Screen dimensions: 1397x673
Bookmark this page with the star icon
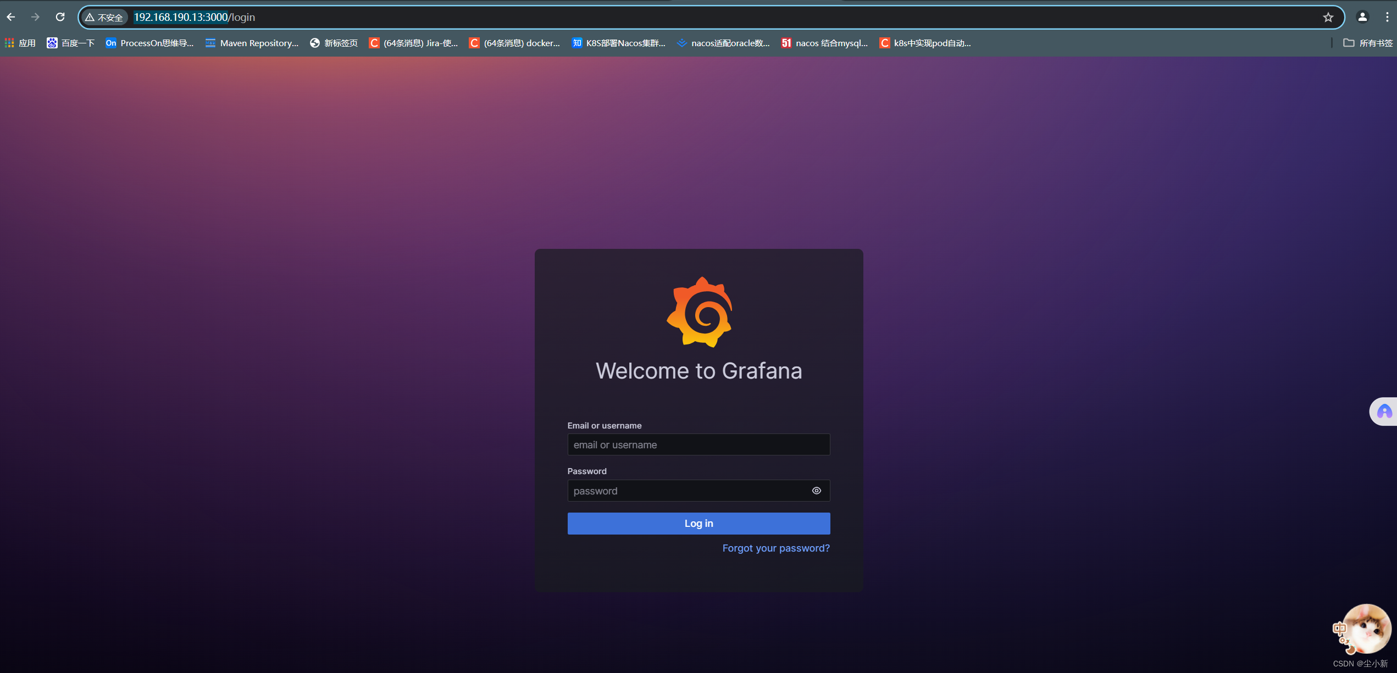click(x=1328, y=17)
